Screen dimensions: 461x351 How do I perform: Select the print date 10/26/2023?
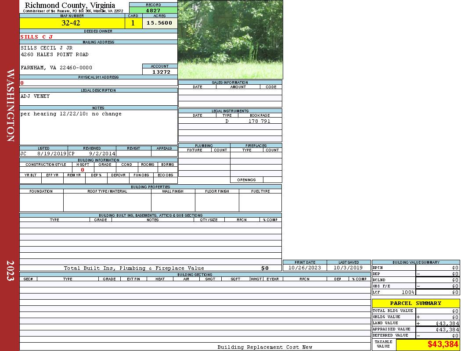tap(304, 268)
